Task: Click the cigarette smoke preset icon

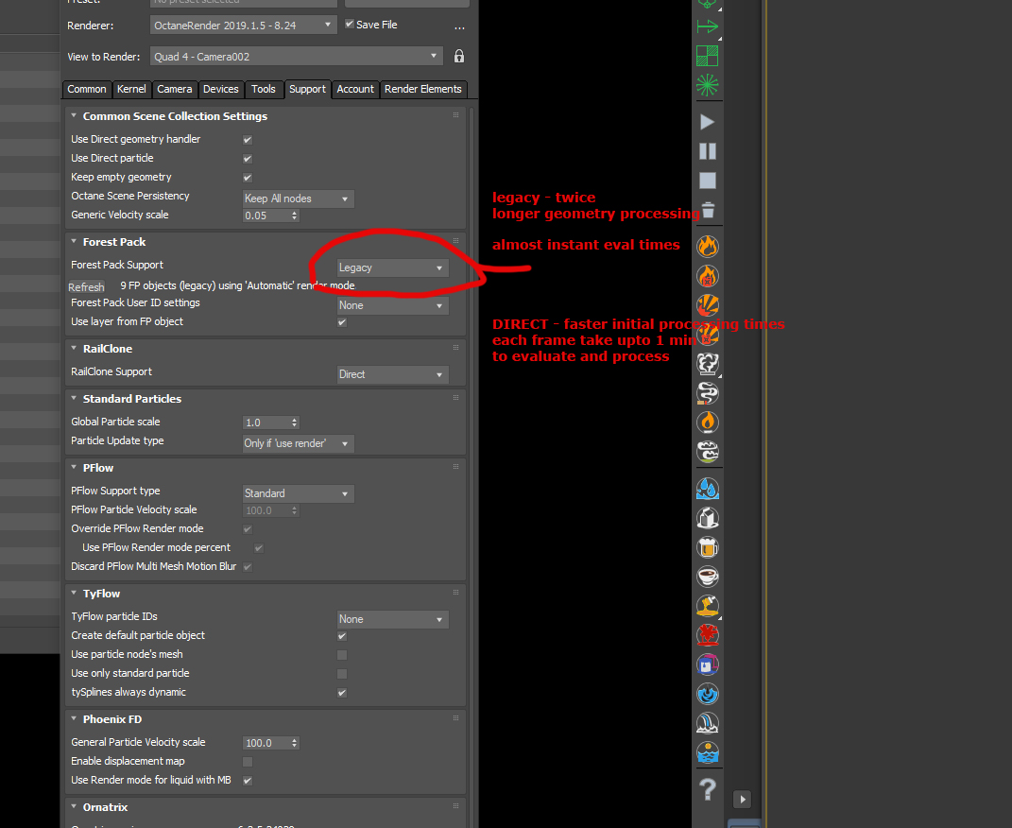Action: click(x=708, y=393)
